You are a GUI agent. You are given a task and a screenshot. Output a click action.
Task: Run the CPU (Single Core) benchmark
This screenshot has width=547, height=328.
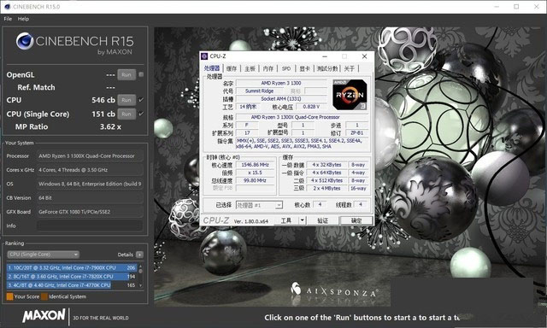pyautogui.click(x=126, y=114)
